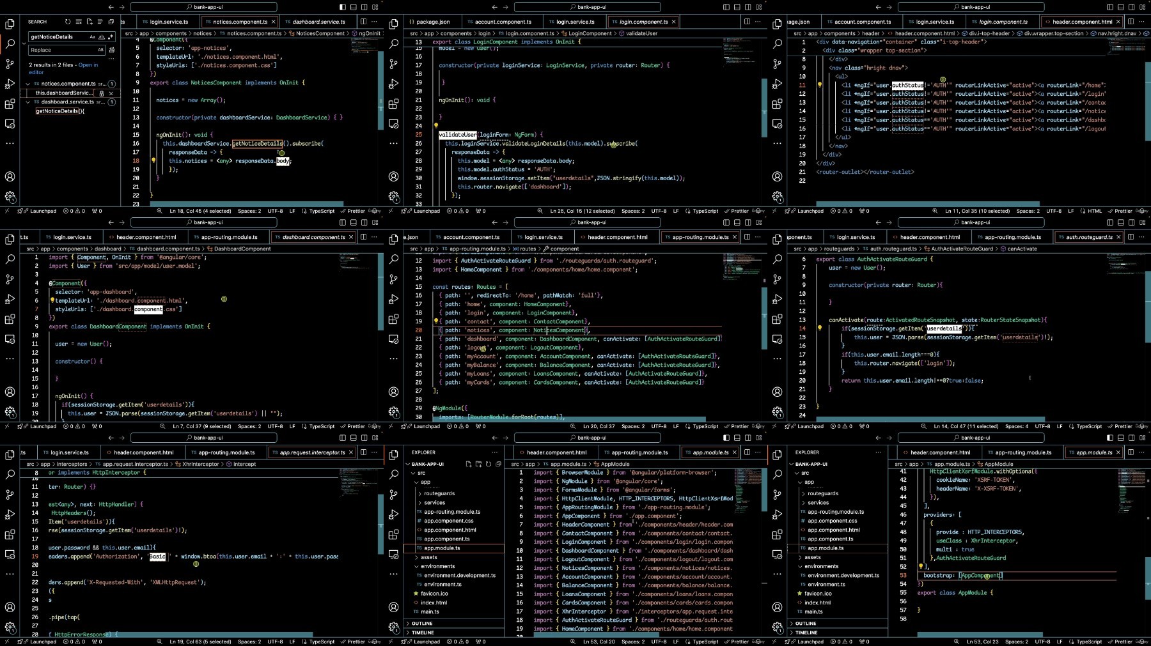Create New File in BANK-APP-UI explorer header
Image resolution: width=1151 pixels, height=646 pixels.
click(468, 464)
